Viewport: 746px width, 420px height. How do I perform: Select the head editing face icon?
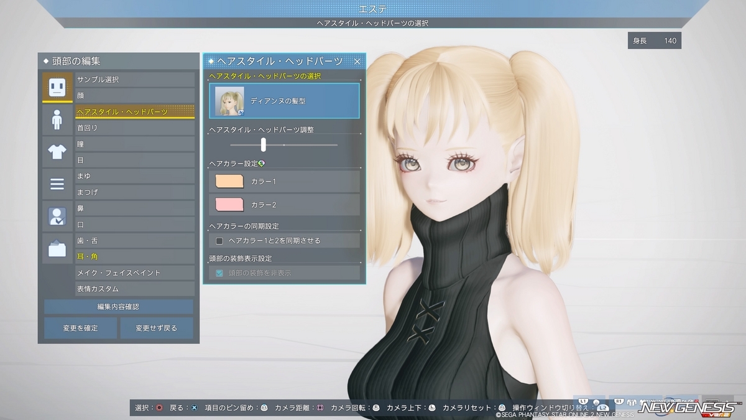pyautogui.click(x=57, y=87)
